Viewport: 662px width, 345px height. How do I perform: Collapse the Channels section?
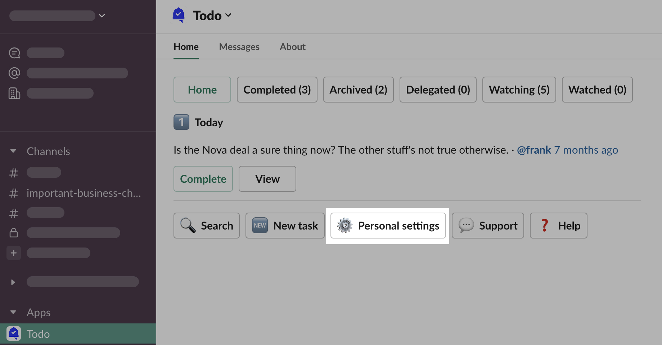[x=13, y=151]
